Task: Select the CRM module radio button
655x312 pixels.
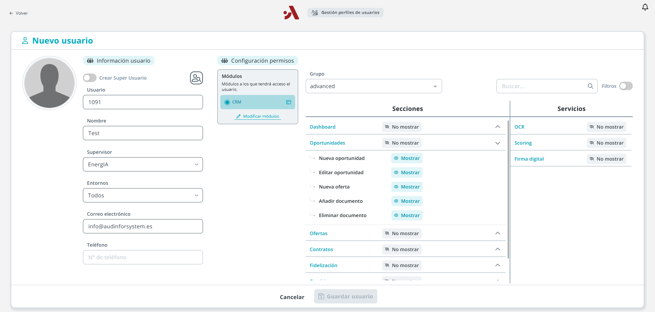Action: 227,102
